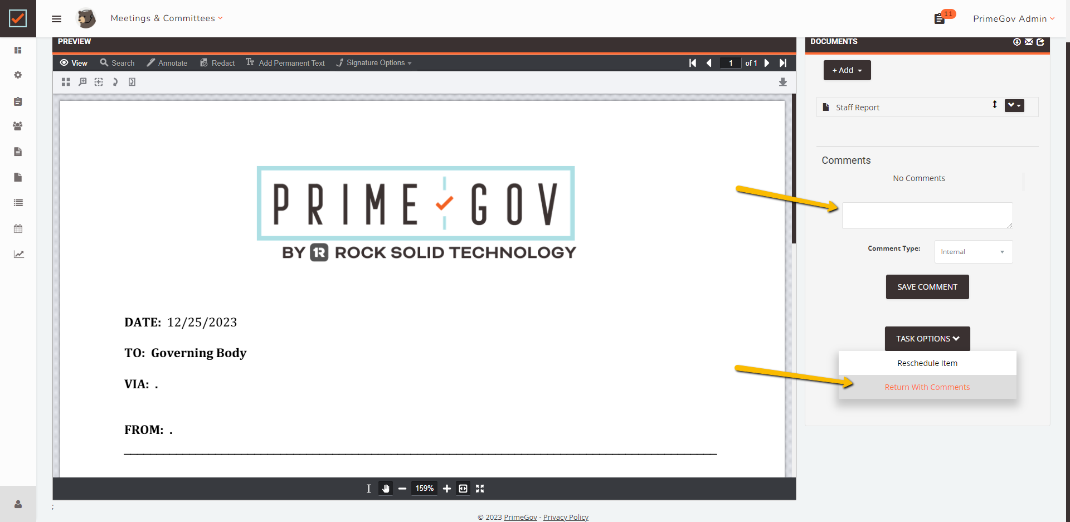Image resolution: width=1070 pixels, height=522 pixels.
Task: Expand the Meetings & Committees menu
Action: [167, 18]
